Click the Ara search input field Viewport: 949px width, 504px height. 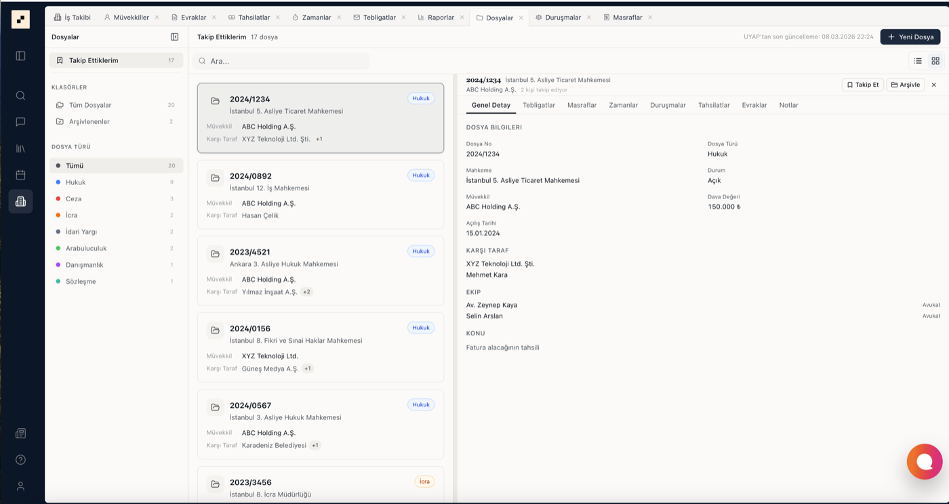coord(285,61)
